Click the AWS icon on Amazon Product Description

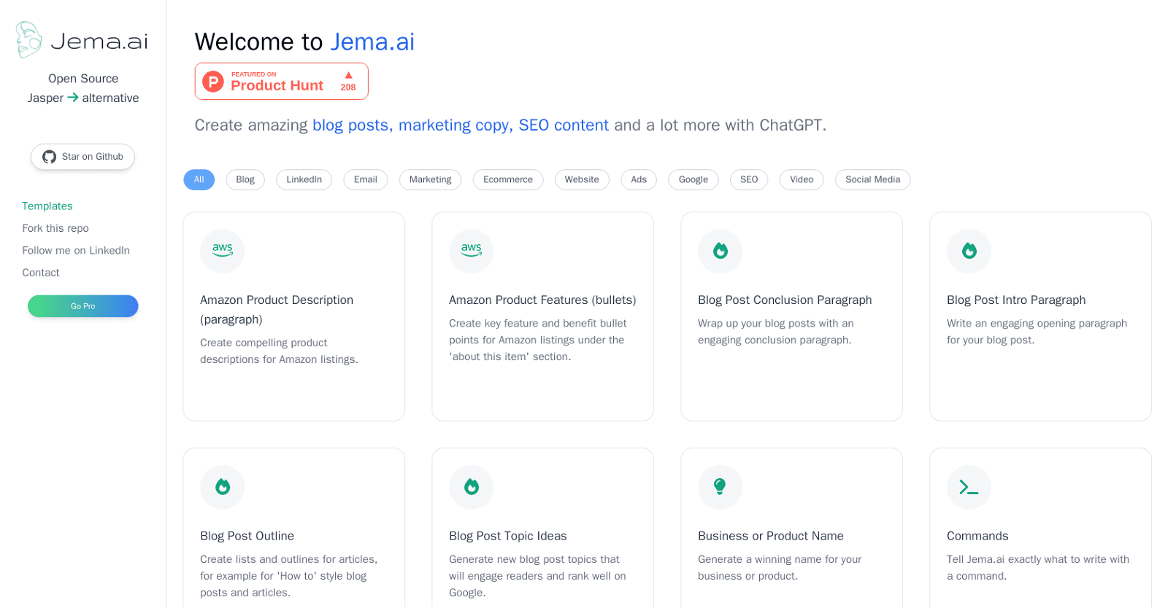[223, 251]
